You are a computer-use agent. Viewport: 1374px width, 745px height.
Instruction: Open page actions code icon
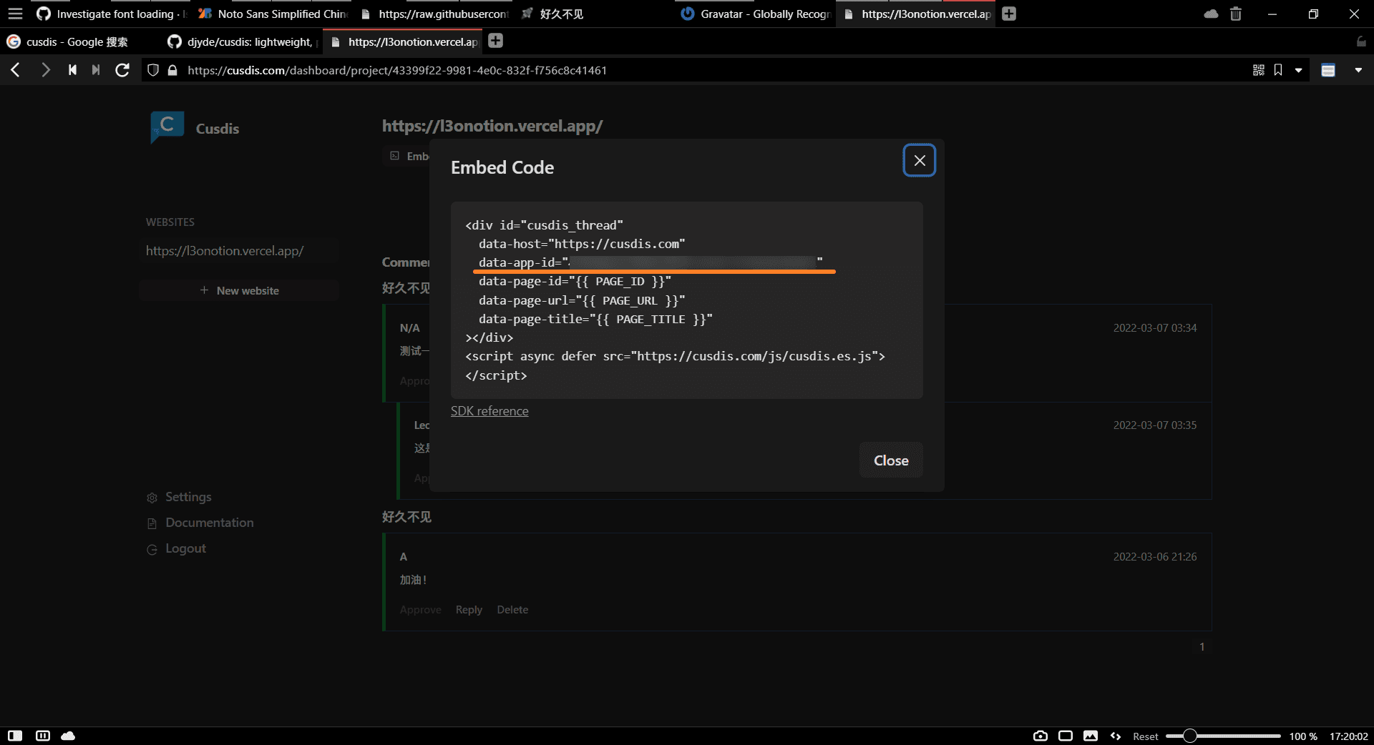point(1116,736)
